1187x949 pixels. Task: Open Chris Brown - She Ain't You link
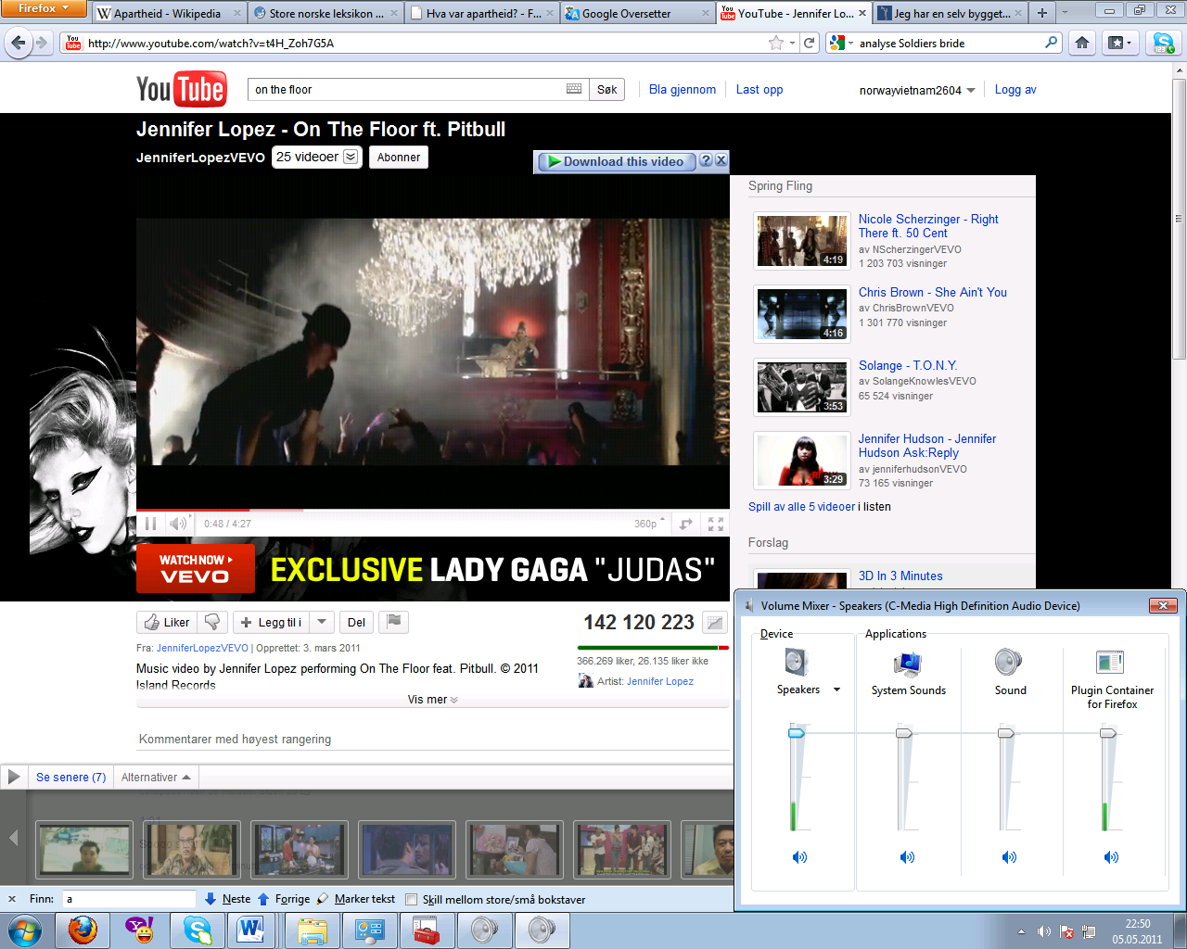[x=933, y=292]
